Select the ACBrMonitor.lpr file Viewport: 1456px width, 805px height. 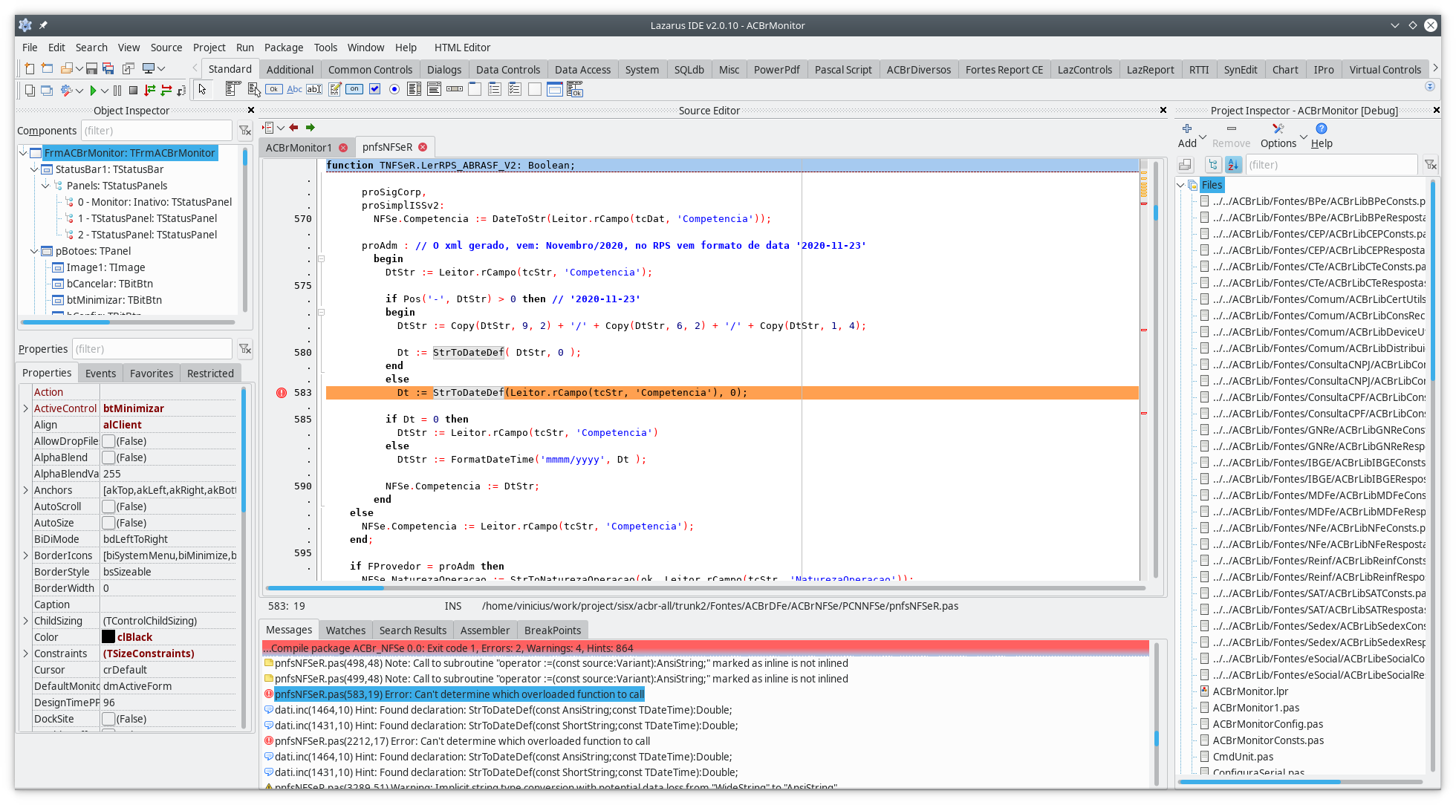[x=1250, y=691]
